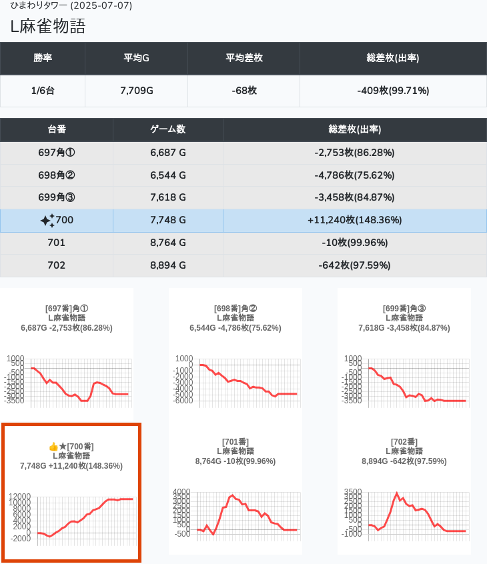
Task: Click the 8,894 G game count cell
Action: click(168, 265)
